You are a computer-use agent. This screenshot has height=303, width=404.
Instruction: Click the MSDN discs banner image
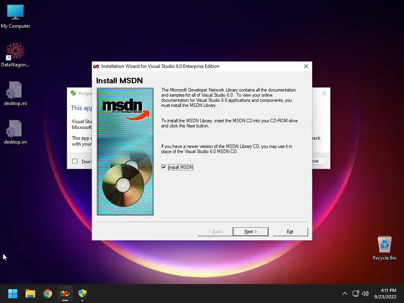coord(125,151)
